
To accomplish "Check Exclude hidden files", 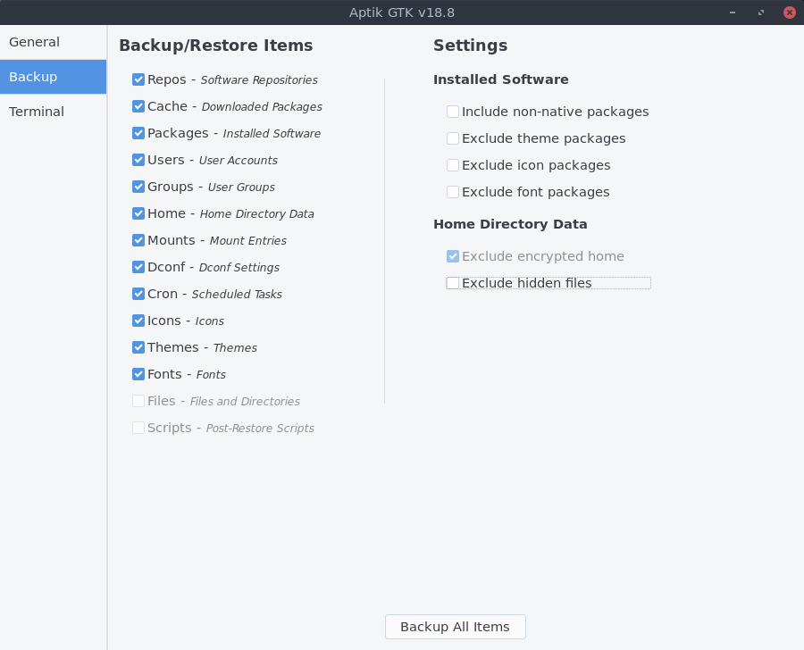I will pyautogui.click(x=453, y=283).
